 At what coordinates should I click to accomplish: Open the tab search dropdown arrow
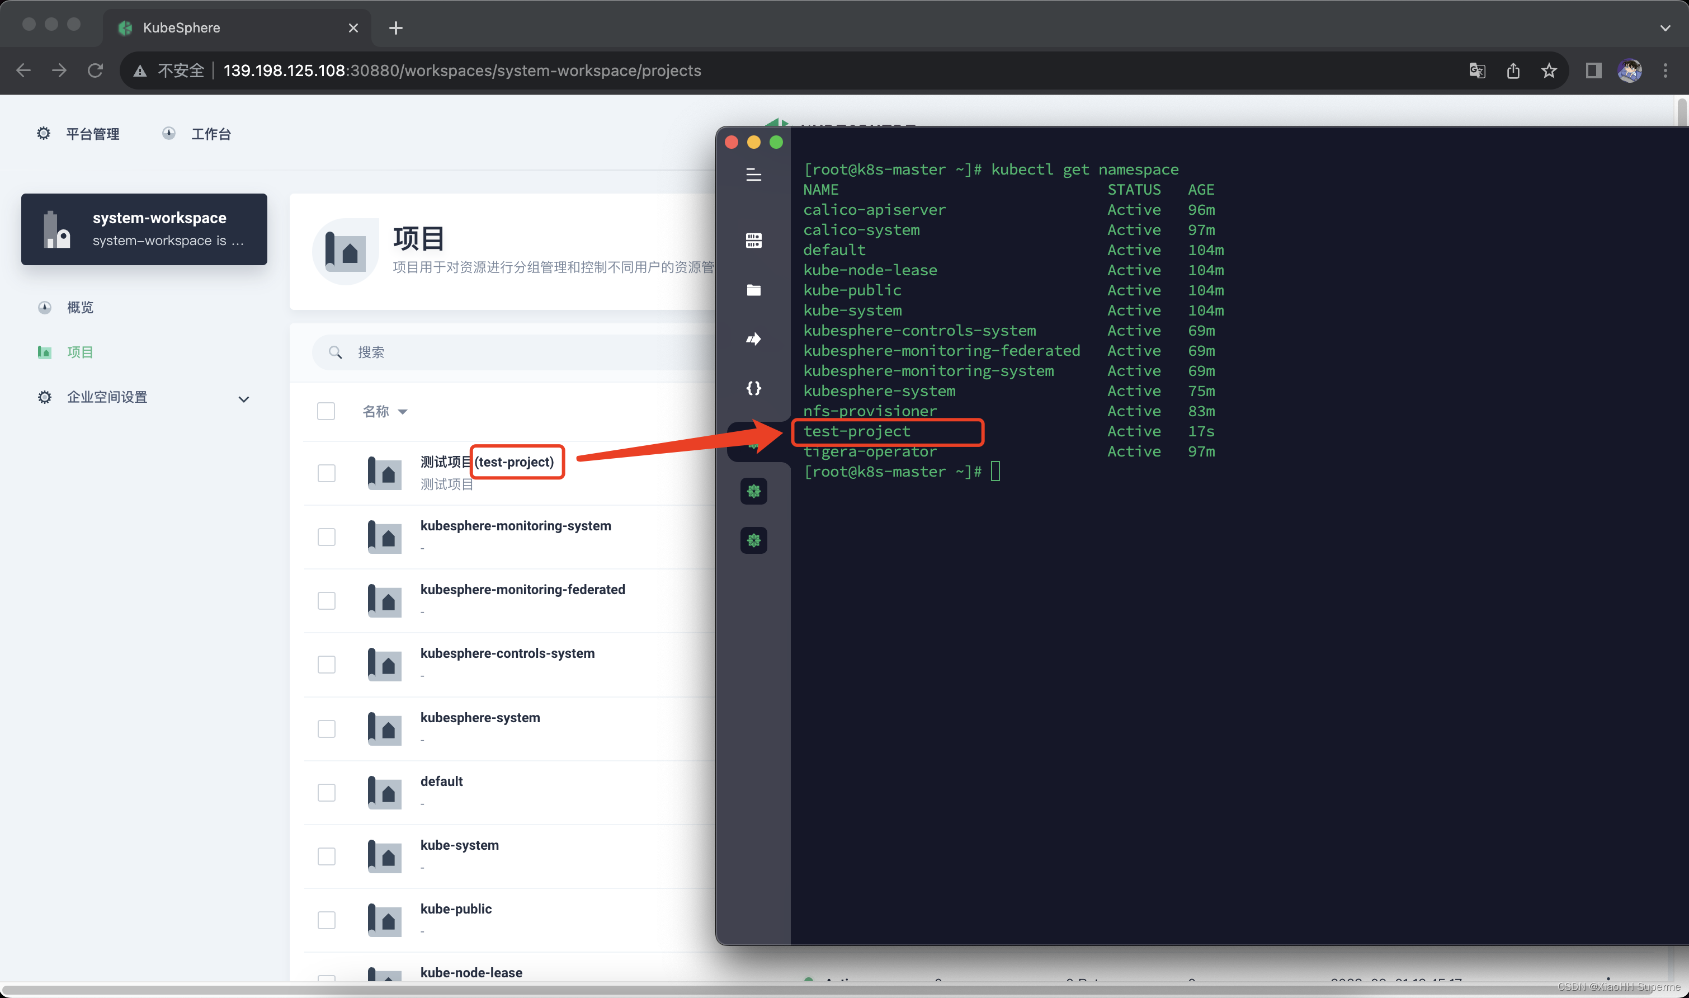[x=1665, y=28]
